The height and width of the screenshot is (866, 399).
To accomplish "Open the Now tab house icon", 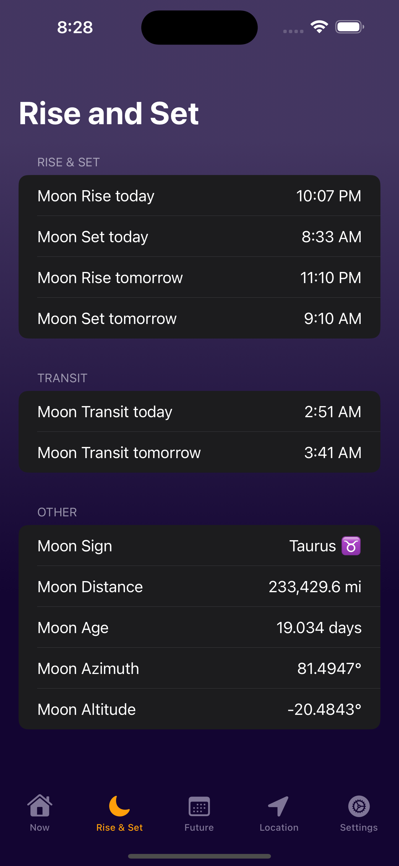I will [x=40, y=806].
